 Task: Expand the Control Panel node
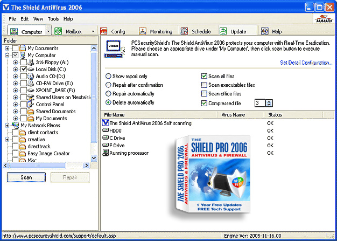pos(16,105)
